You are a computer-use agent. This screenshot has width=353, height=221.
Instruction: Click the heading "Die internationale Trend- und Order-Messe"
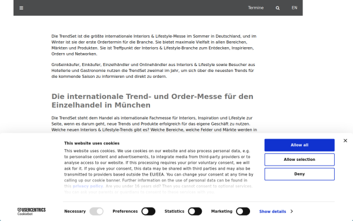point(152,101)
